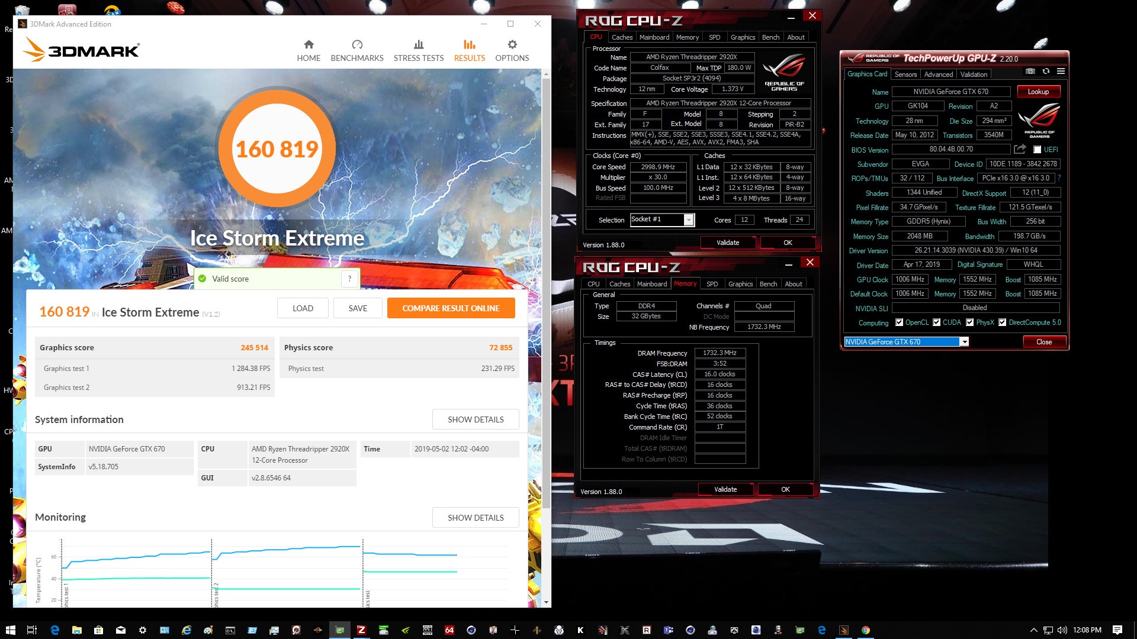Click Validate in the upper CPU-Z window
Image resolution: width=1137 pixels, height=639 pixels.
728,243
